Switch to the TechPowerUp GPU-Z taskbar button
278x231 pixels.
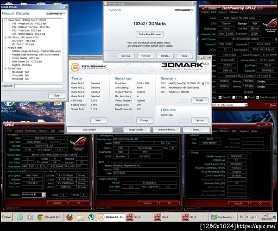coord(223,217)
